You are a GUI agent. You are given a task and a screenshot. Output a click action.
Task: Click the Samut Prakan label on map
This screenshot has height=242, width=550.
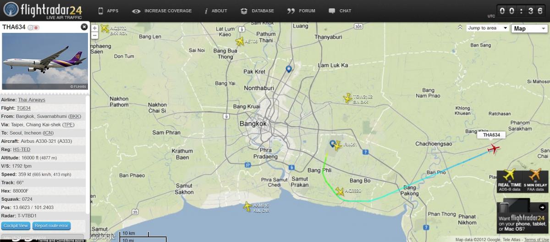[299, 181]
